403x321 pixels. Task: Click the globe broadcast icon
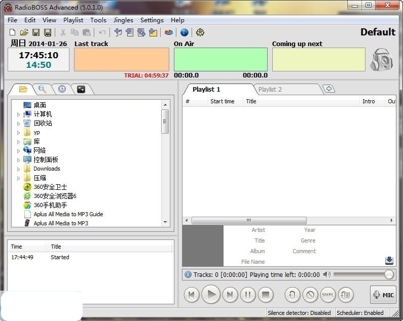185,32
